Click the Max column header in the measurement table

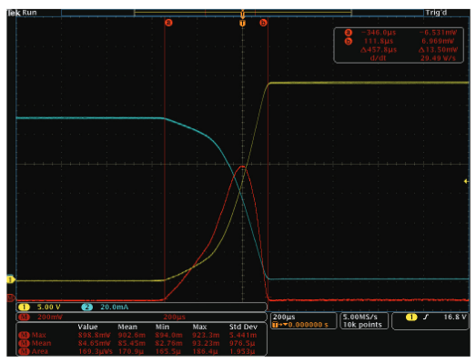click(x=199, y=327)
